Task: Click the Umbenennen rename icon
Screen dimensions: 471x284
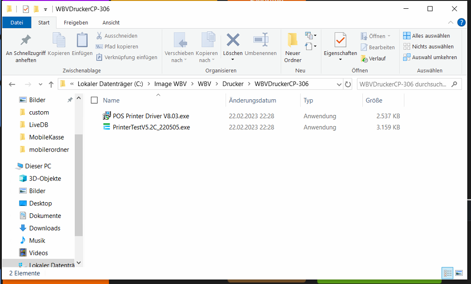Action: 261,41
